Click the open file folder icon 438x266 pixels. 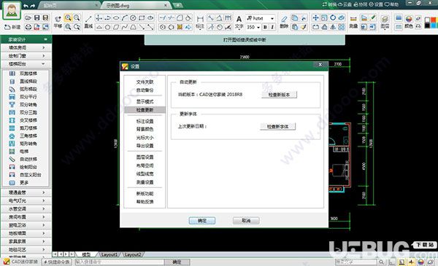pos(28,17)
